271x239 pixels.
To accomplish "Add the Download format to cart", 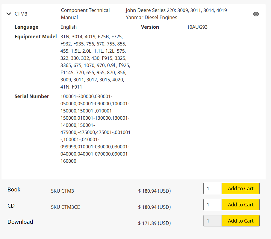I will (x=240, y=221).
